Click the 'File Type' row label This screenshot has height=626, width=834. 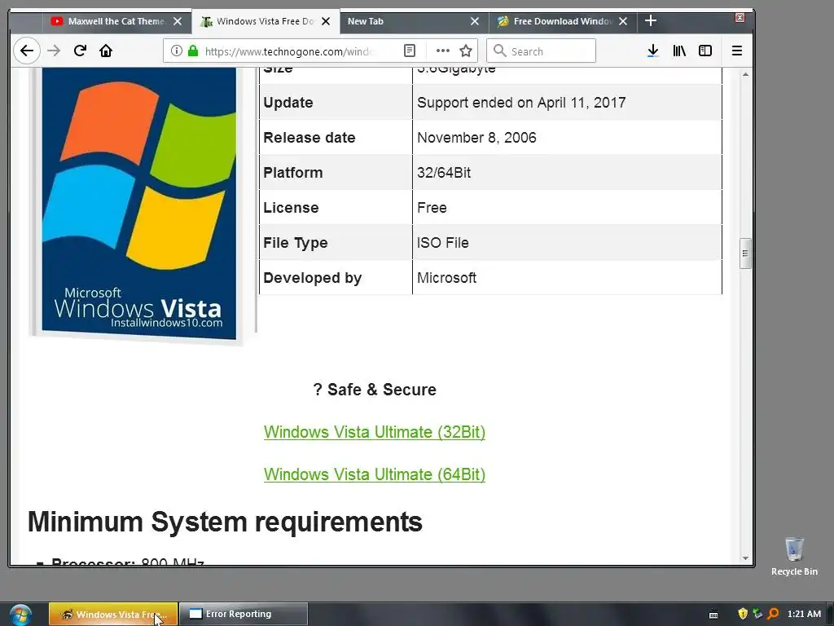[295, 243]
